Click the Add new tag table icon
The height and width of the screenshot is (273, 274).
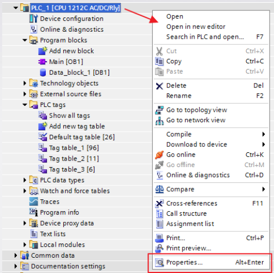coord(43,126)
